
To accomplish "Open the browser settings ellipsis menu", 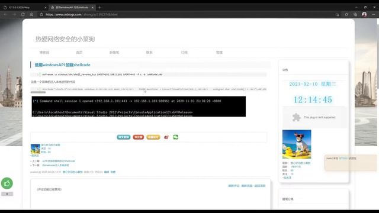I will tap(374, 14).
